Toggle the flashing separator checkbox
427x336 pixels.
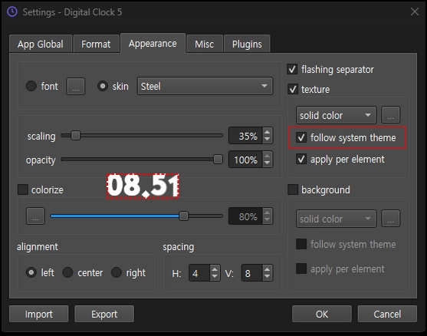point(293,69)
